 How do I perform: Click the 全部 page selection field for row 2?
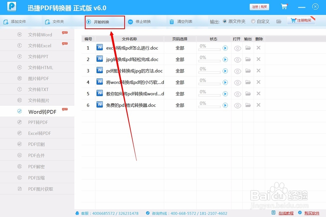coord(180,59)
